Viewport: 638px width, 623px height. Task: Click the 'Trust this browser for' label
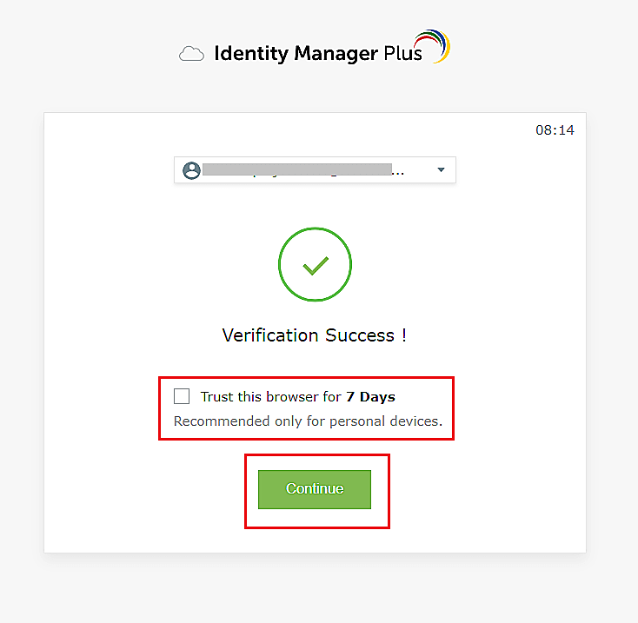269,397
